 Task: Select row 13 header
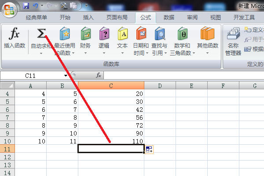(7, 165)
